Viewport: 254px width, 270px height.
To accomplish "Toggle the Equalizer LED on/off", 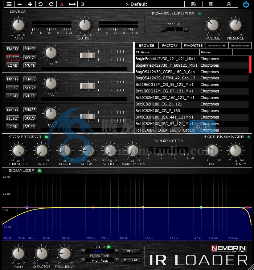I will click(40, 171).
